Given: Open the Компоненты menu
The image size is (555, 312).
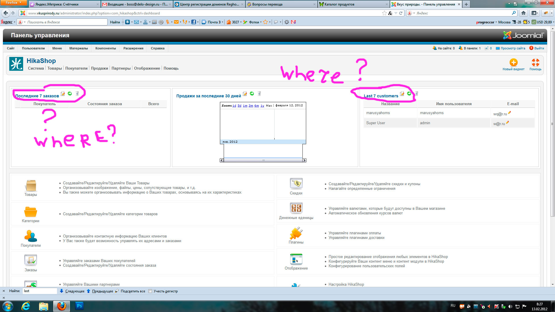Looking at the screenshot, I should [x=106, y=48].
